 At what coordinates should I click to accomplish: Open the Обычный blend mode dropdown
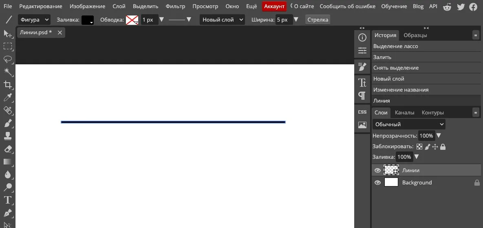click(409, 124)
